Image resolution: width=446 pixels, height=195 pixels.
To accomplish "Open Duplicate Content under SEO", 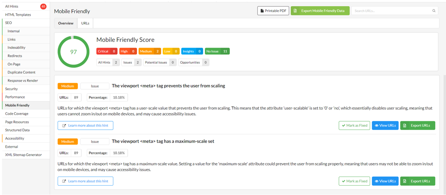I will pyautogui.click(x=21, y=72).
